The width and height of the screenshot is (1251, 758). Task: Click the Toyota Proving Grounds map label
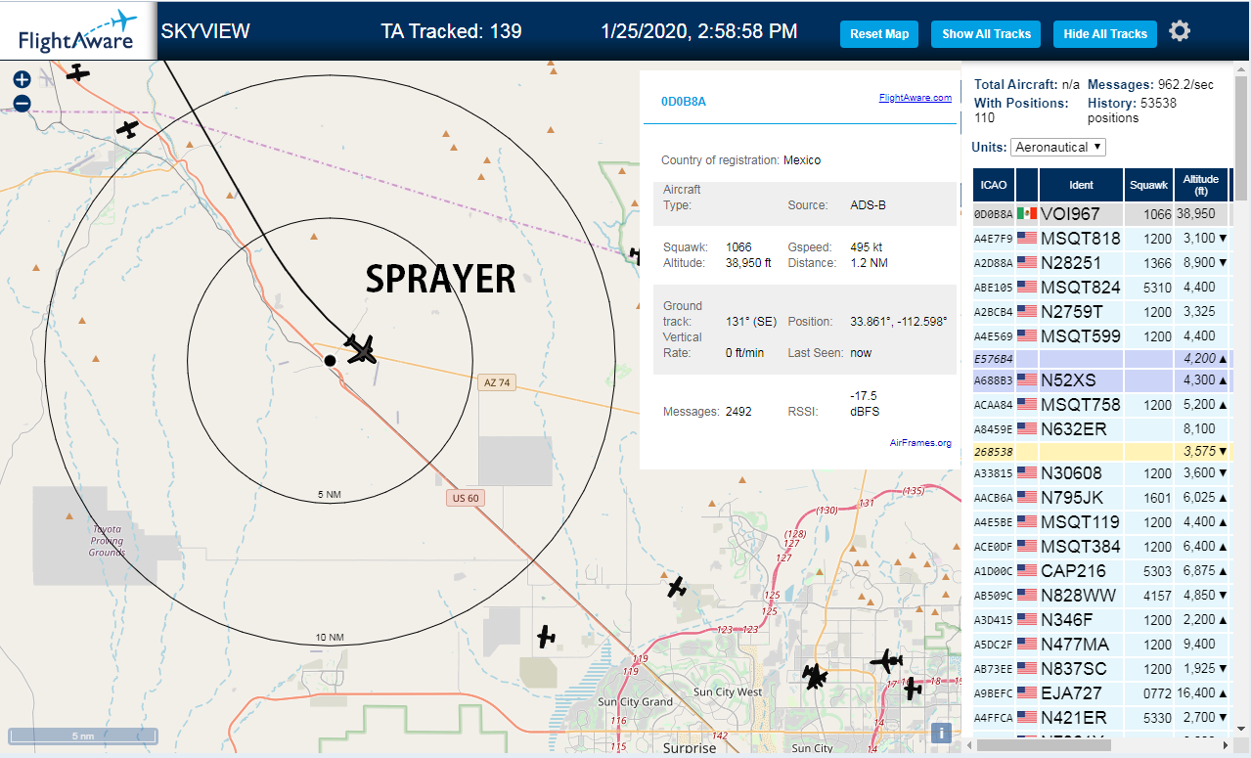tap(107, 540)
